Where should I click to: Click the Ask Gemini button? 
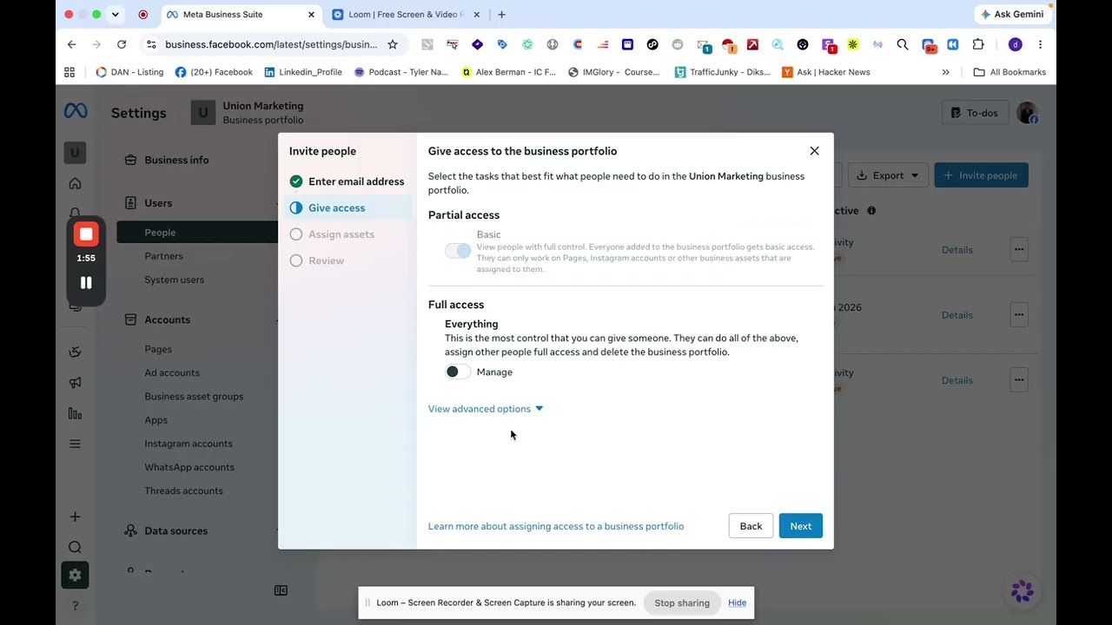pyautogui.click(x=1011, y=14)
